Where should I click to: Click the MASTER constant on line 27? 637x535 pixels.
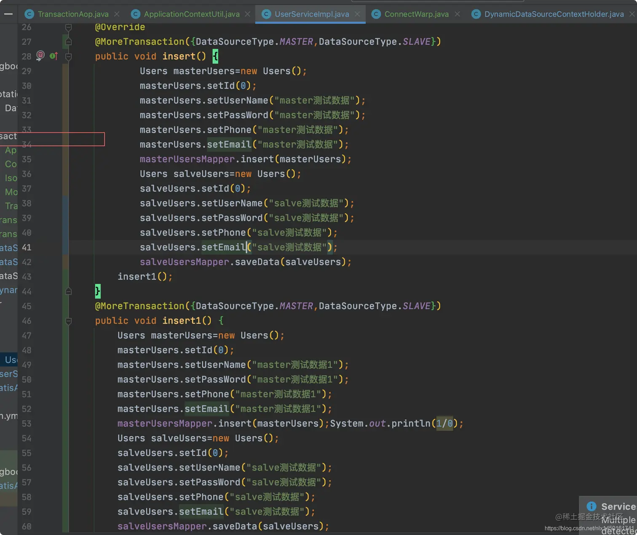point(296,42)
